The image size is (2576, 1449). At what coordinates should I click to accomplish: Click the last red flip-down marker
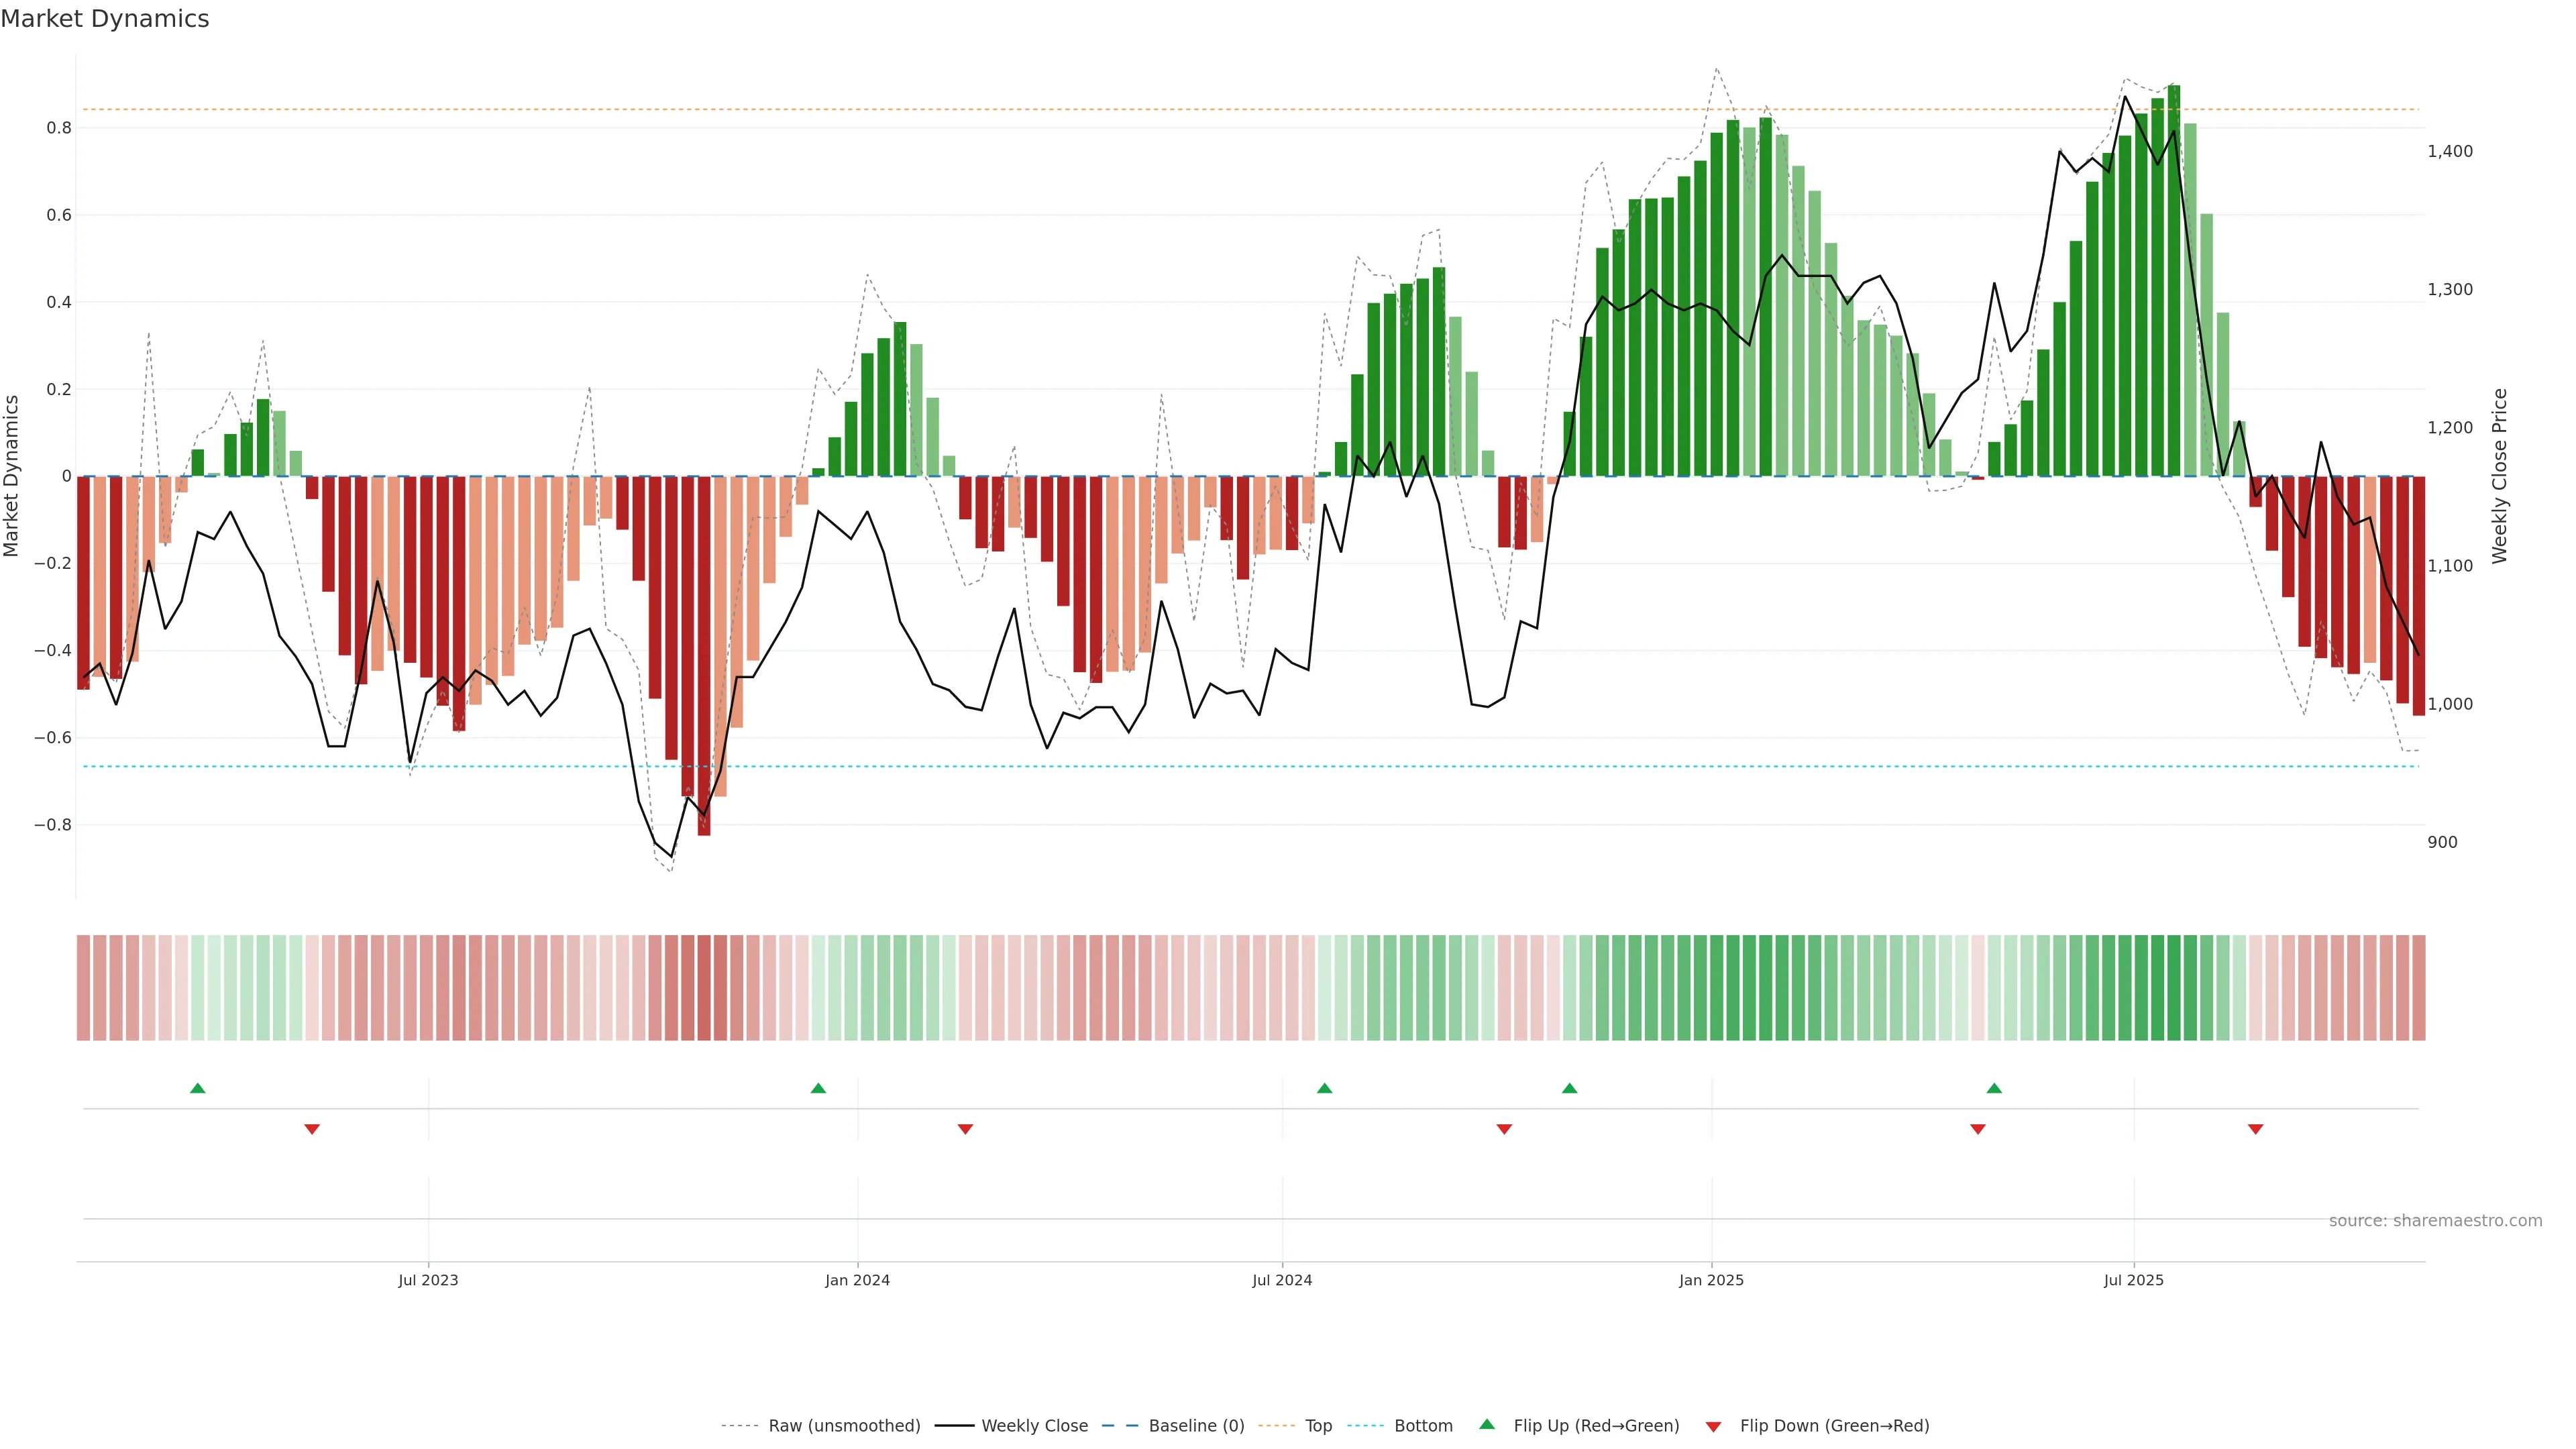(x=2255, y=1129)
